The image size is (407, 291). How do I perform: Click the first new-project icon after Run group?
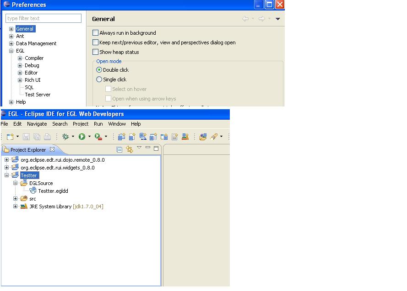tap(121, 137)
